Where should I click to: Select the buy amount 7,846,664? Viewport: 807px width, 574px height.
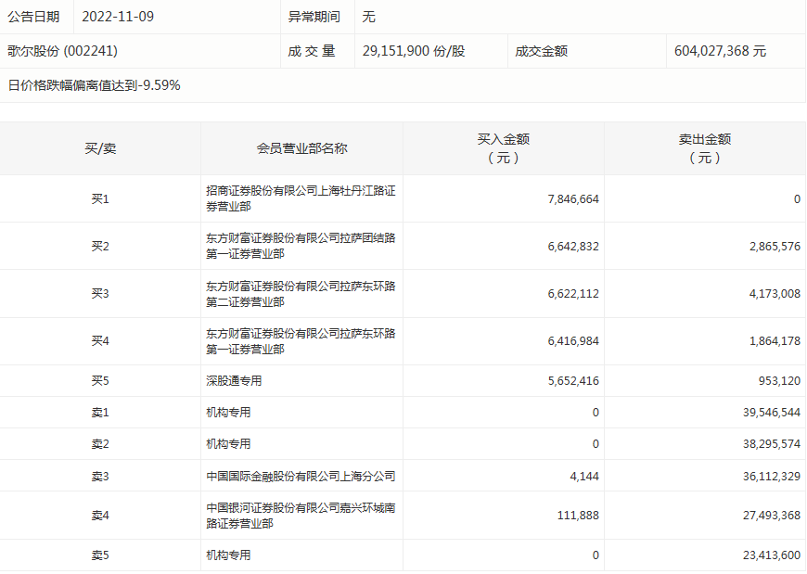click(573, 199)
